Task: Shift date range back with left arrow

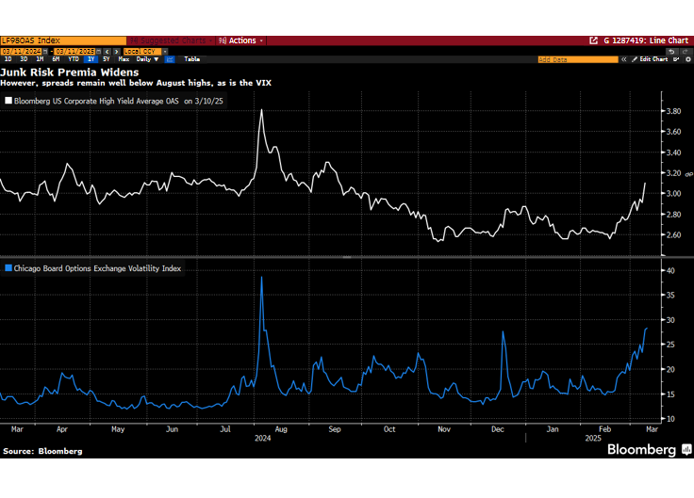Action: tap(107, 52)
